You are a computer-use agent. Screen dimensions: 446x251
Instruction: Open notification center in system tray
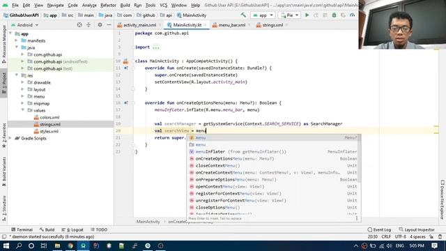pyautogui.click(x=434, y=245)
